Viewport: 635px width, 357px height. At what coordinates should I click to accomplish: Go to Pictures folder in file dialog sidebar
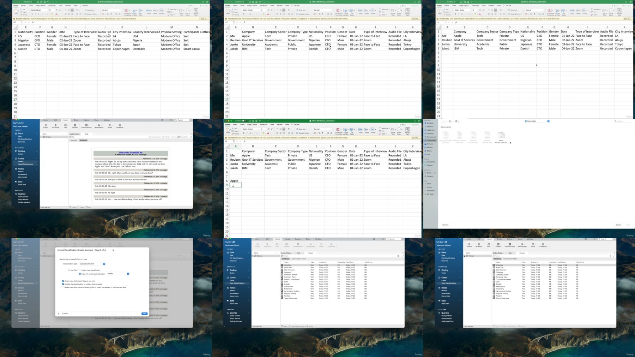[430, 144]
